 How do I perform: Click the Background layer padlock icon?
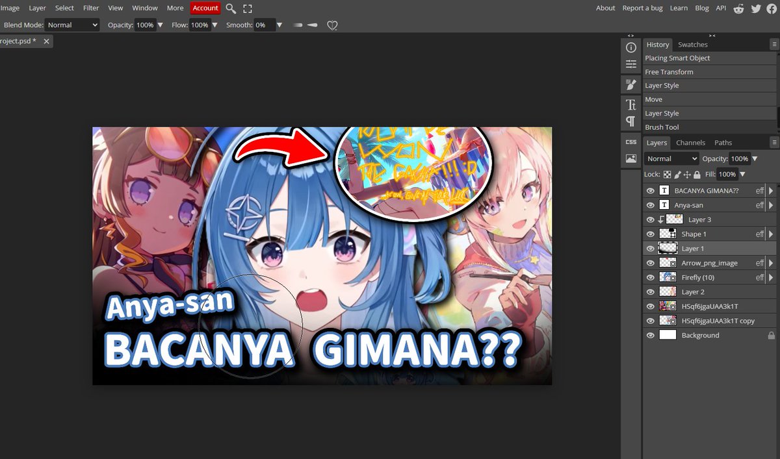point(772,336)
